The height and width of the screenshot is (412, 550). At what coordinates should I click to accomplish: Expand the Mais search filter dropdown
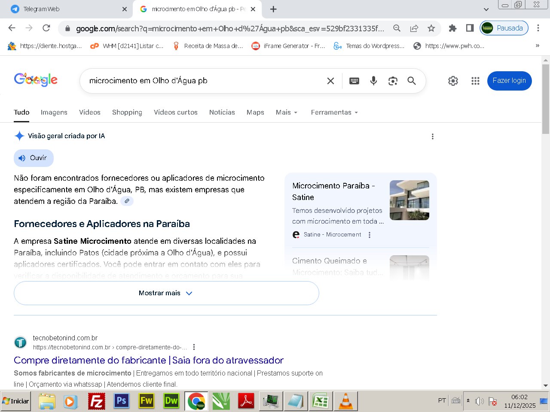(287, 112)
